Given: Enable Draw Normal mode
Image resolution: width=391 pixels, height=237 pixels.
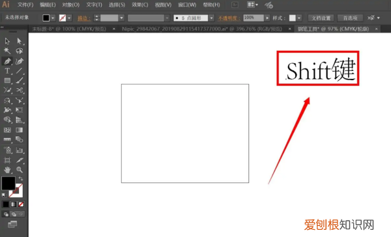Looking at the screenshot, I should coord(6,214).
